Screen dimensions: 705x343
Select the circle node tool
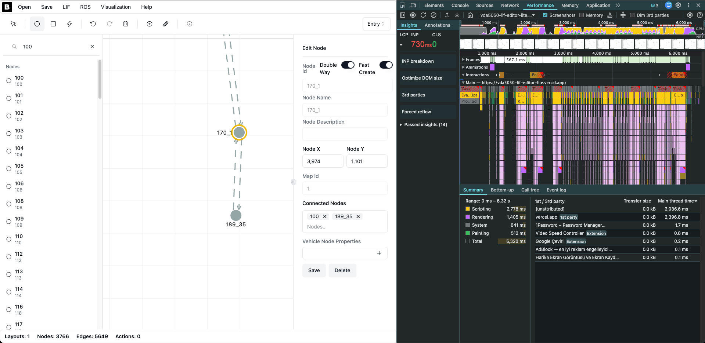(37, 24)
